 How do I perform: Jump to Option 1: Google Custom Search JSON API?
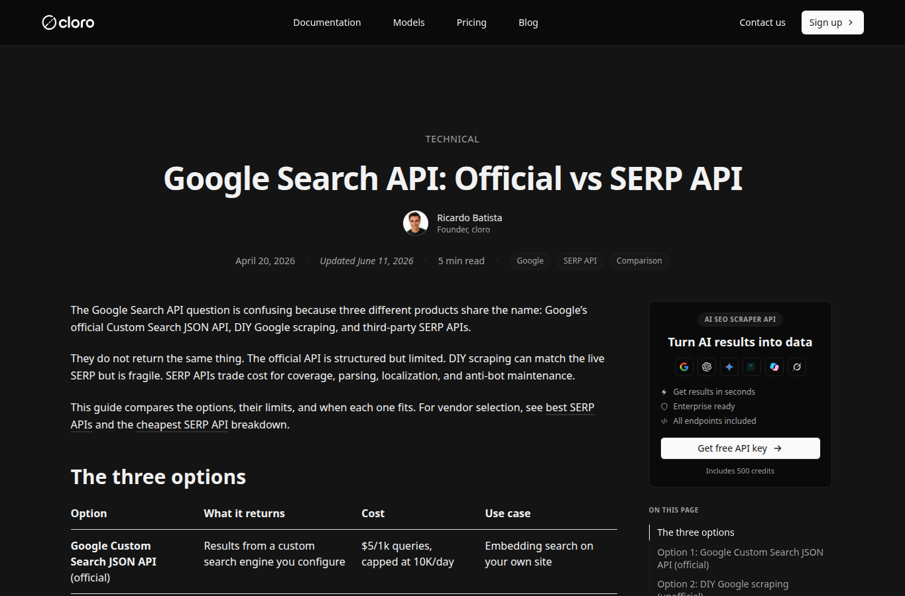(x=740, y=558)
